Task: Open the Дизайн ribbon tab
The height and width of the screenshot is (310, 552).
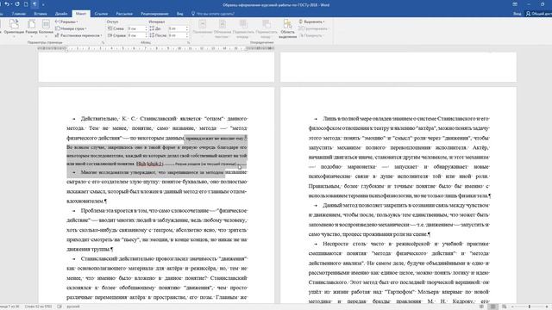Action: pos(61,14)
